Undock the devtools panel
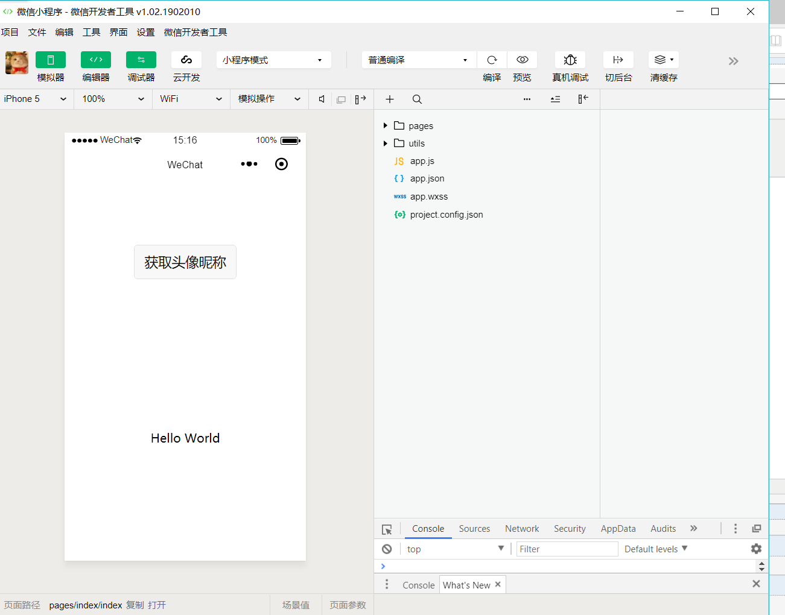This screenshot has height=615, width=785. tap(757, 529)
